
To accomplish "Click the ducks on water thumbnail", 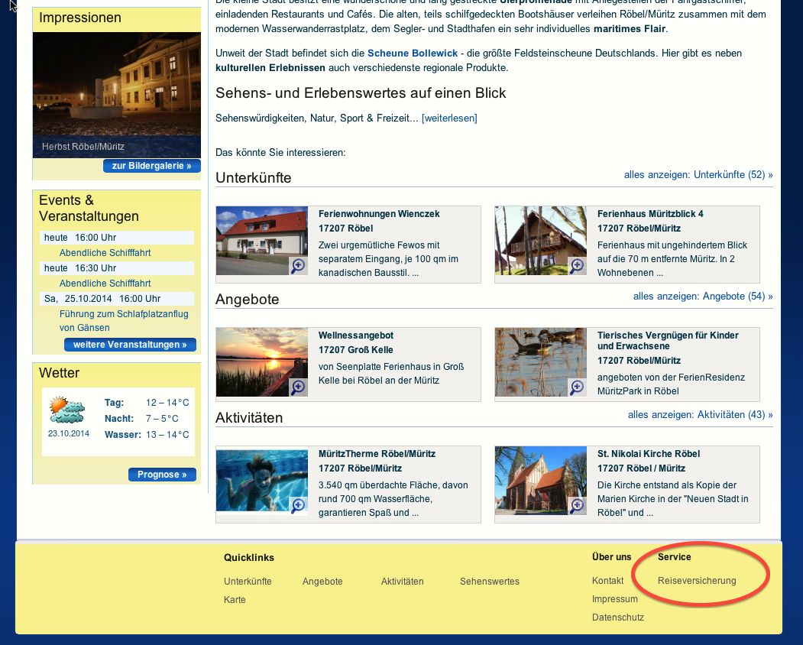I will pos(541,362).
